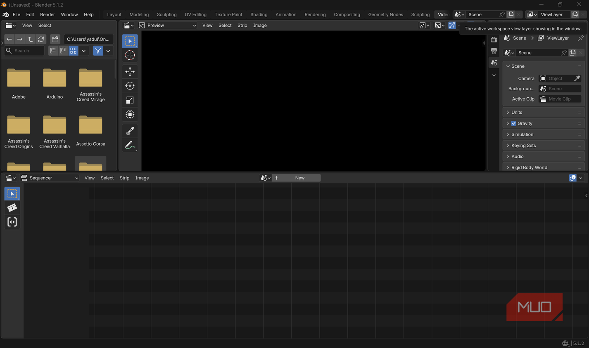Create a new folder in file browser

(x=55, y=39)
